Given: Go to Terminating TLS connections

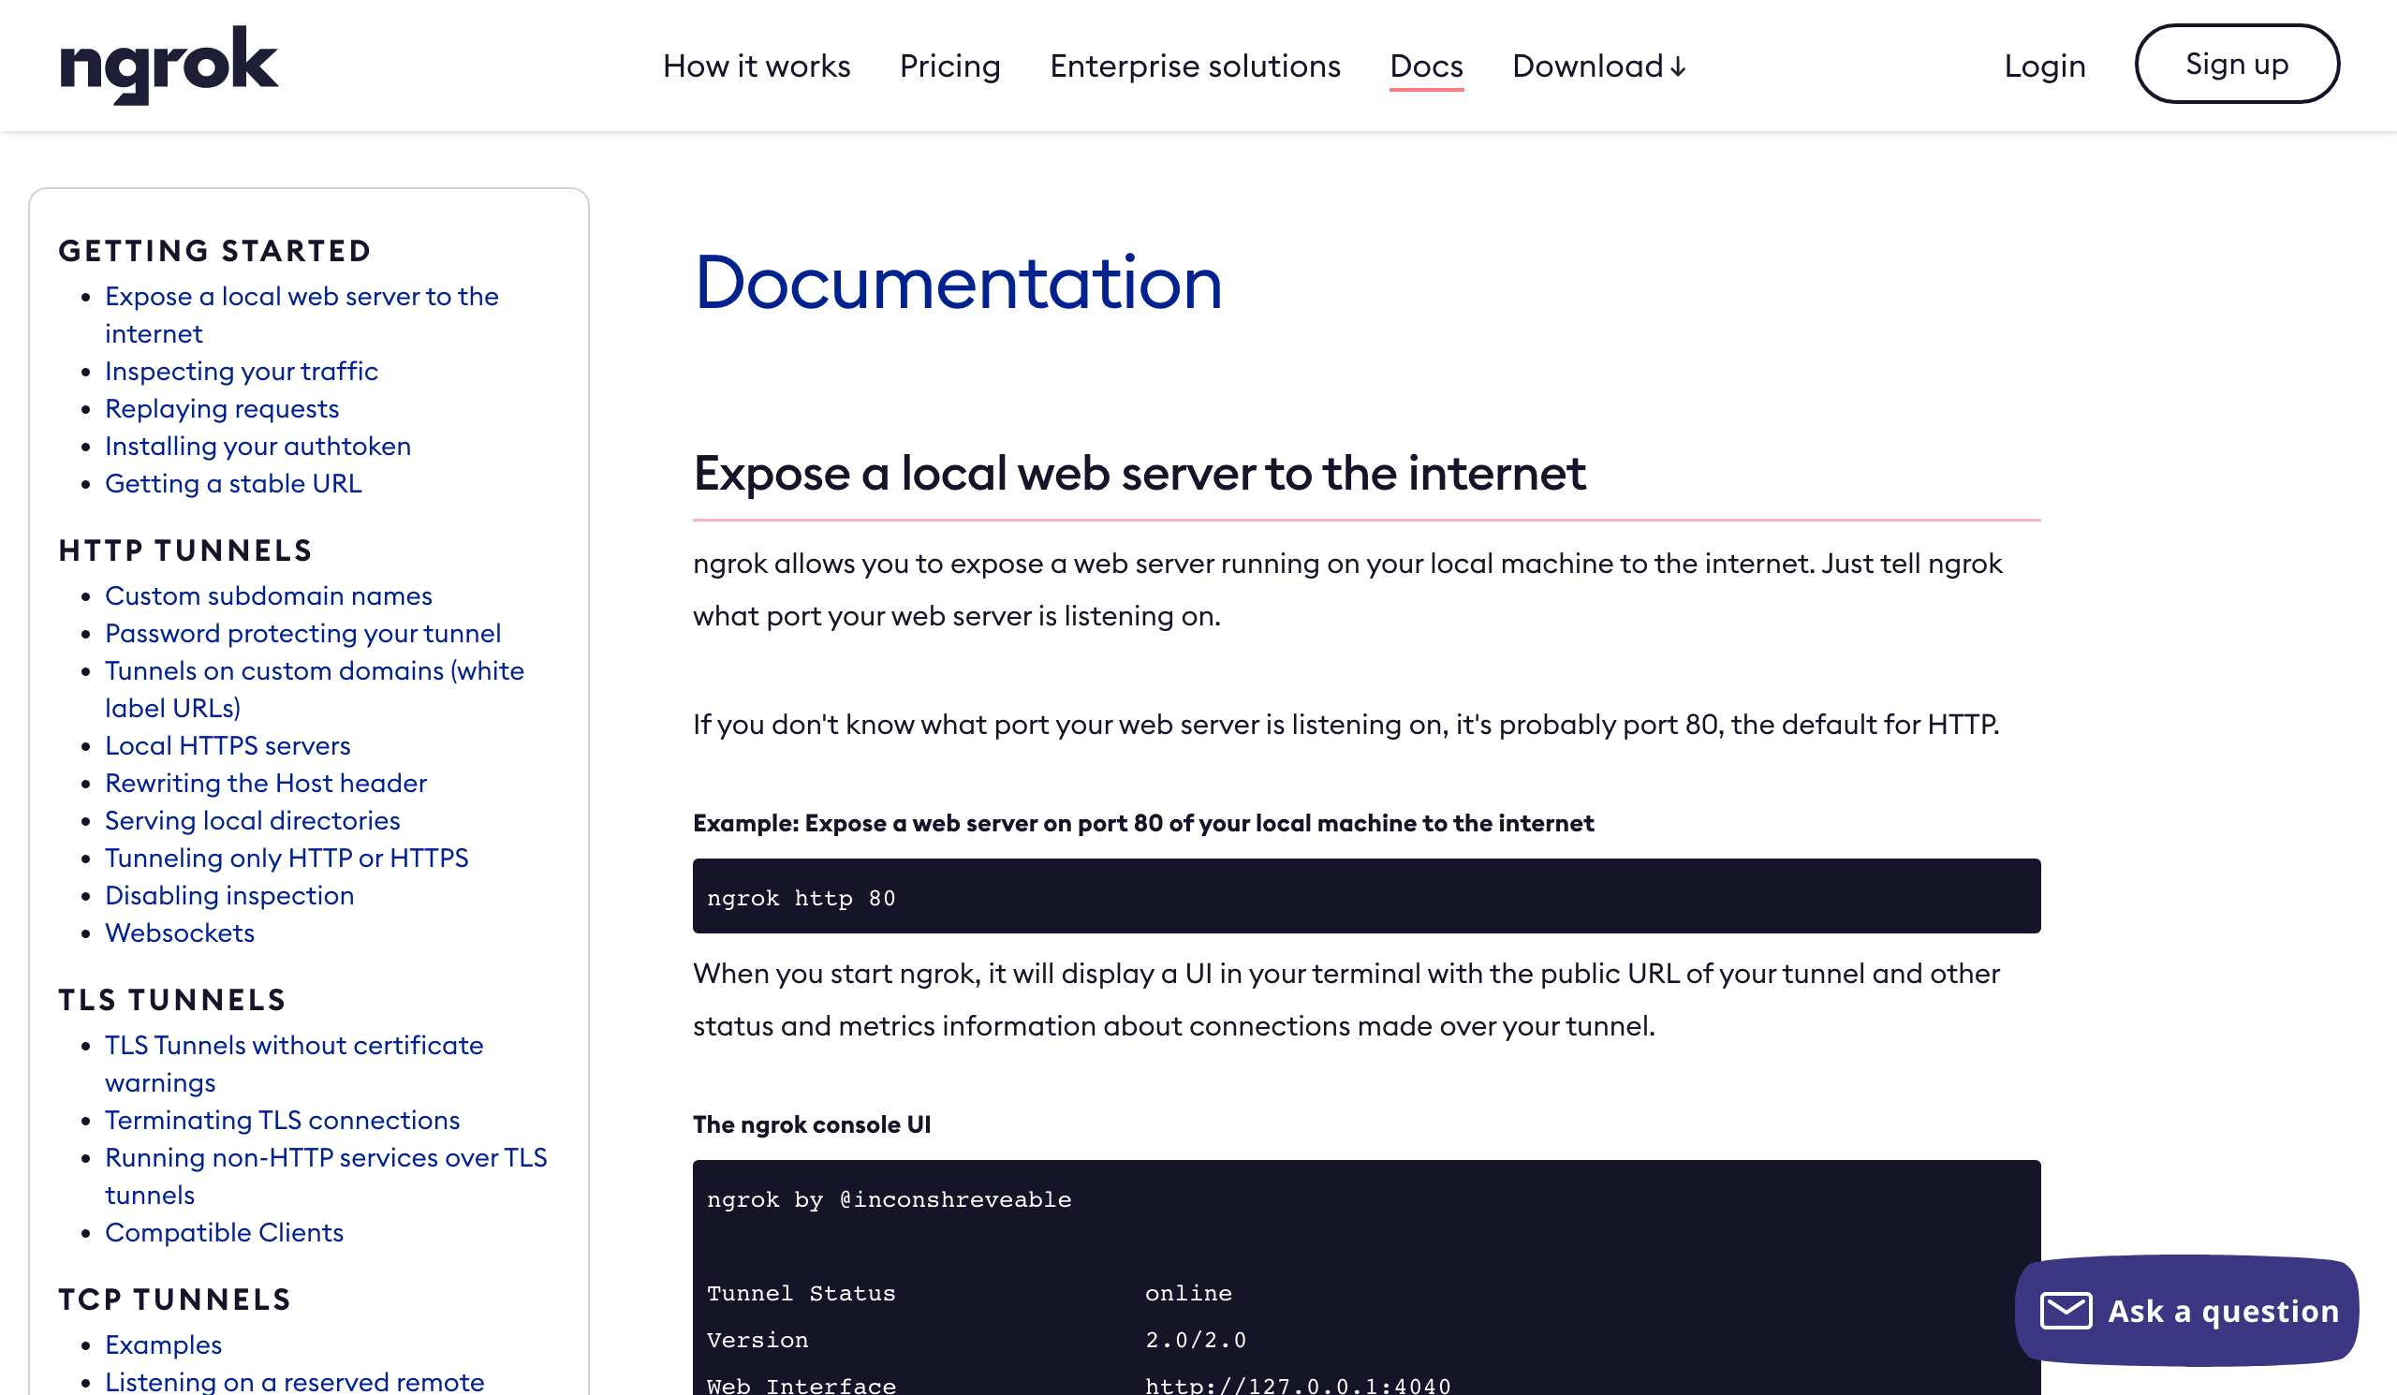Looking at the screenshot, I should click(283, 1120).
